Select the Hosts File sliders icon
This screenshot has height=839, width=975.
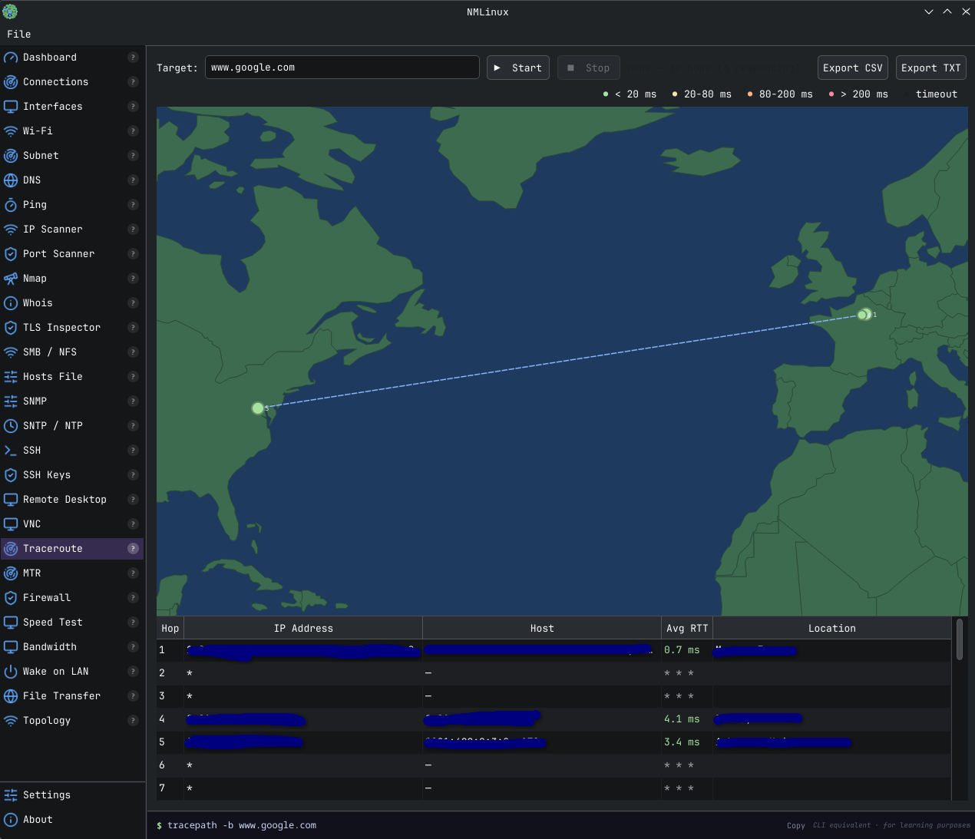point(11,377)
